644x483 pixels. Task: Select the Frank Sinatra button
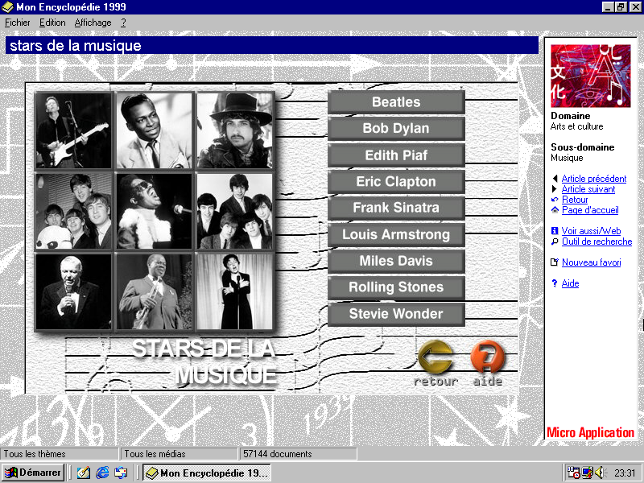(396, 208)
